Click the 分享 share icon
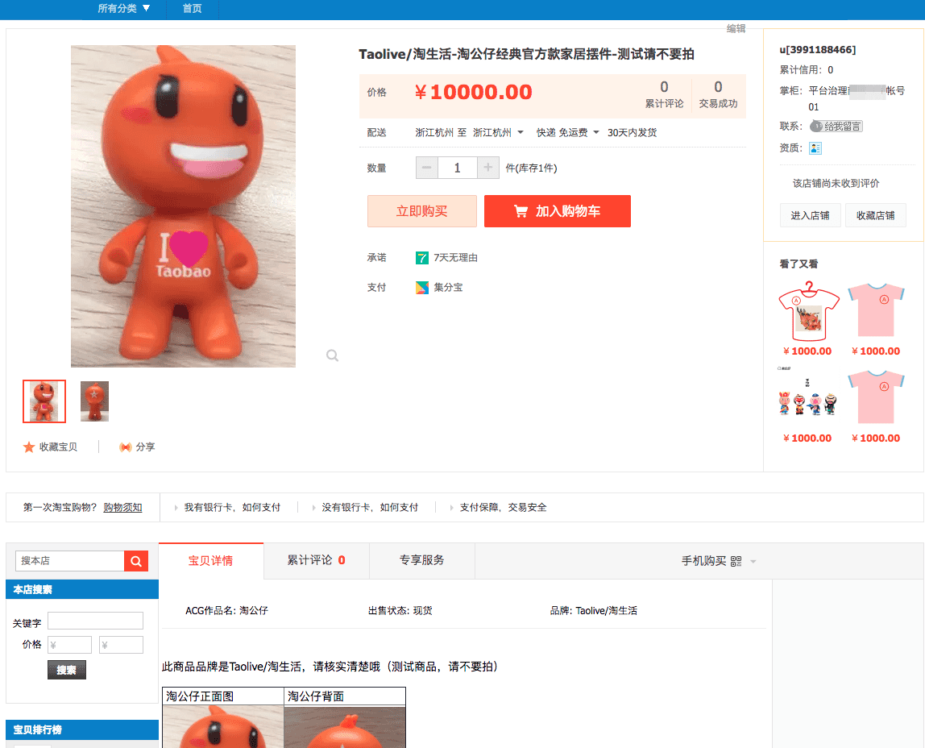 125,447
